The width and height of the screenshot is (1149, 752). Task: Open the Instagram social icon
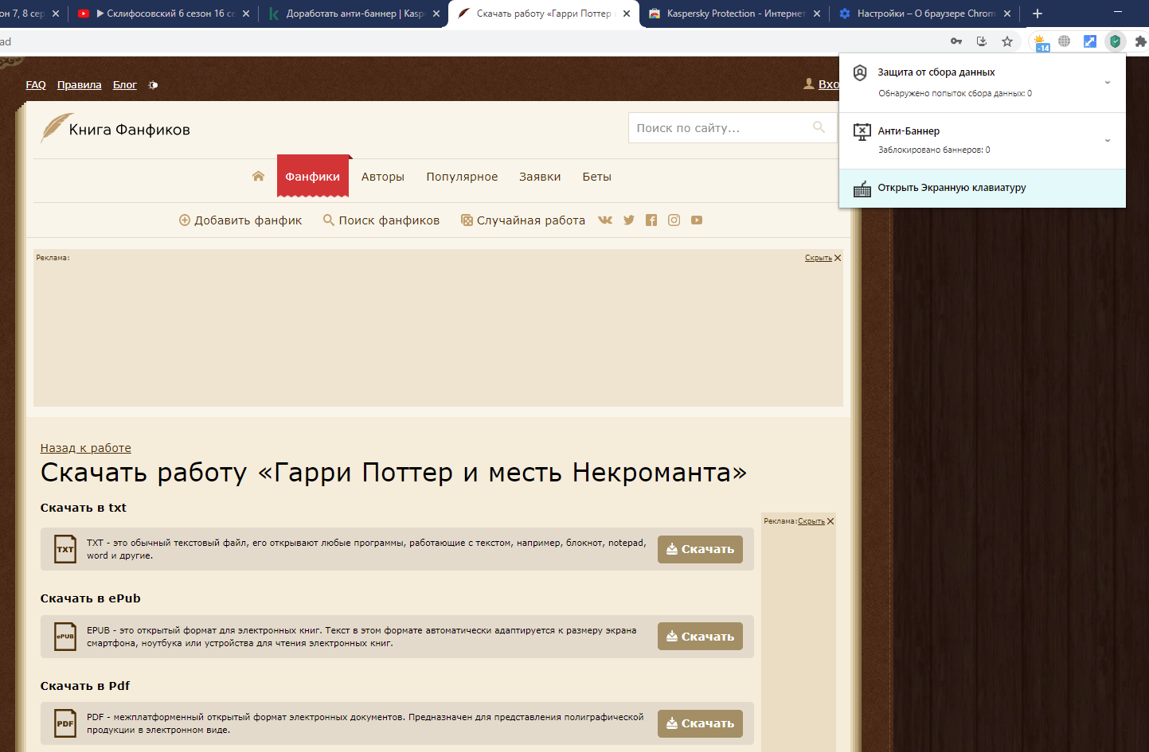[674, 220]
